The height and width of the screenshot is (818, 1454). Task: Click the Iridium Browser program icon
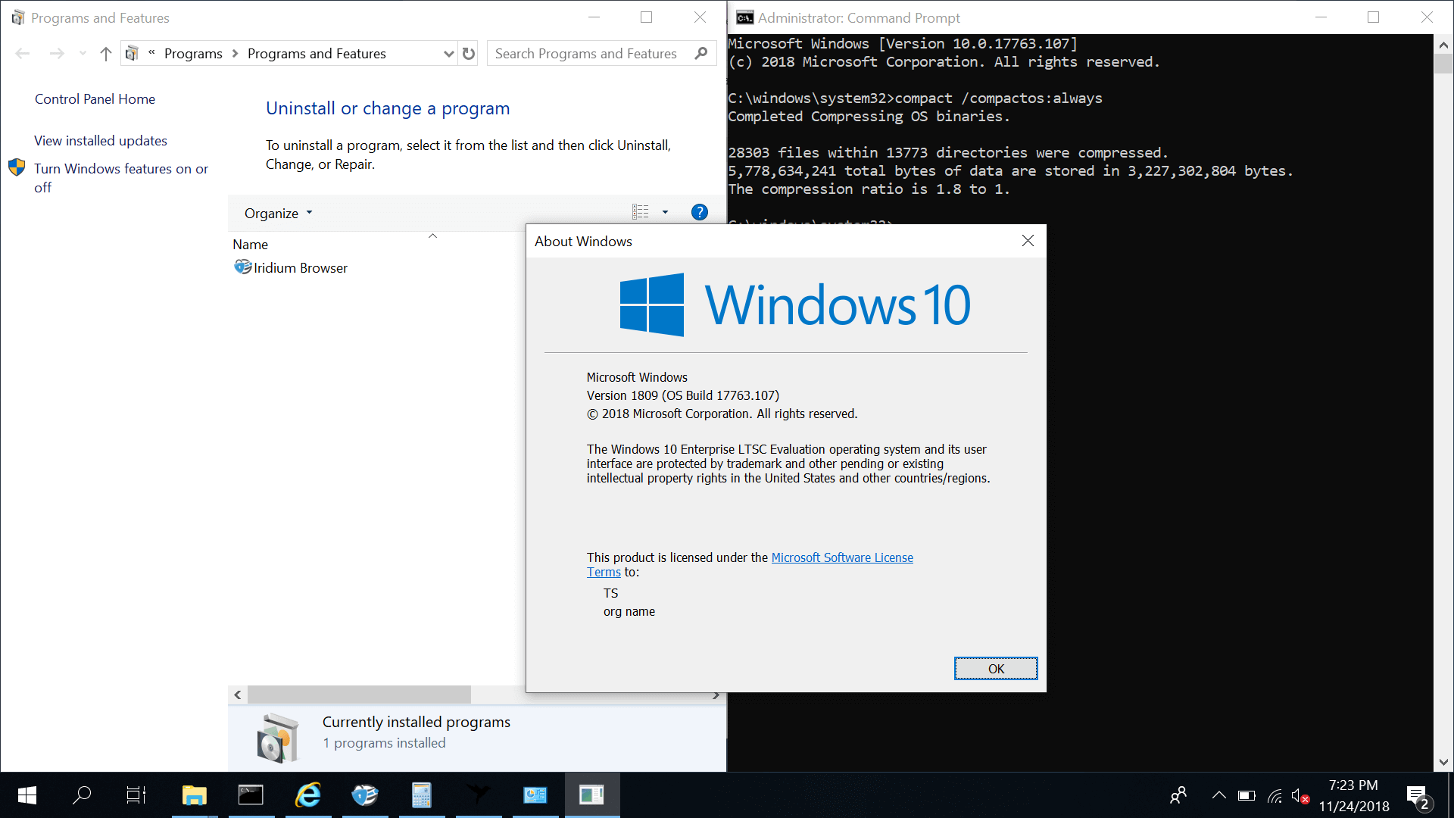242,267
